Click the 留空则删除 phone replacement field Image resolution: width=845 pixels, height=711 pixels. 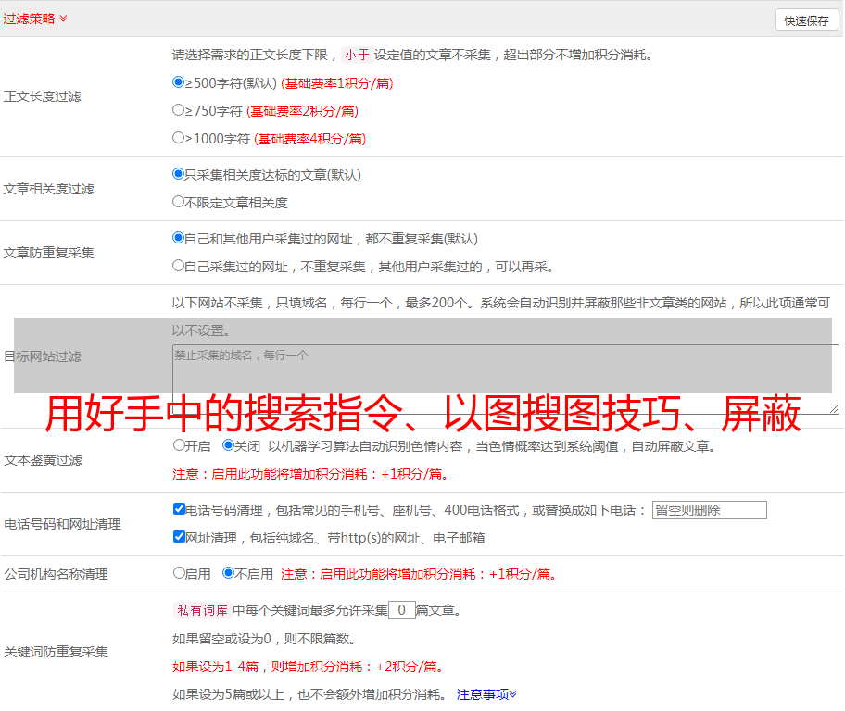pos(709,510)
